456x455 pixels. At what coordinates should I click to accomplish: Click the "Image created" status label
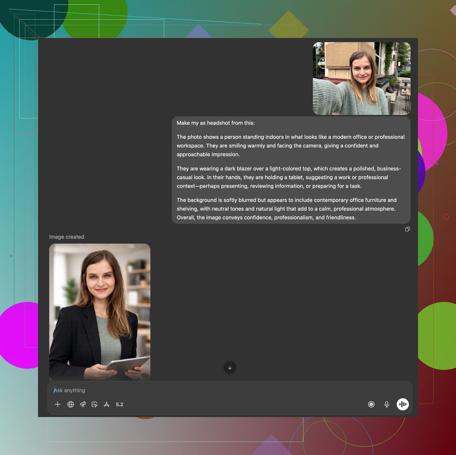coord(66,237)
